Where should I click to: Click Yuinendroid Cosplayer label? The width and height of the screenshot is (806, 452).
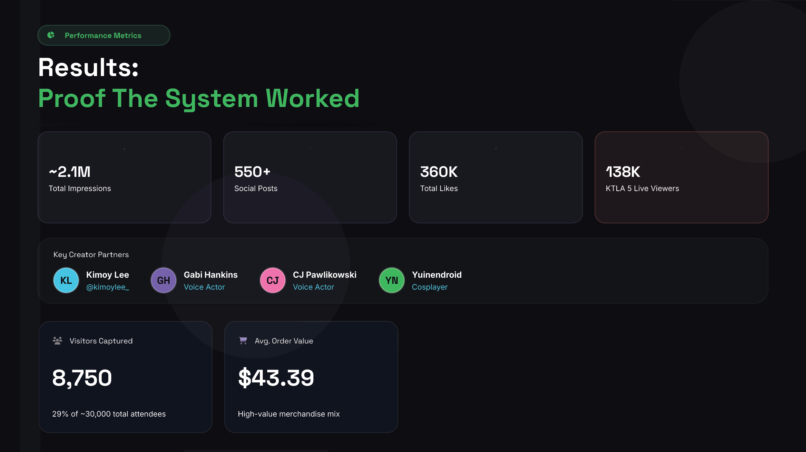tap(430, 287)
